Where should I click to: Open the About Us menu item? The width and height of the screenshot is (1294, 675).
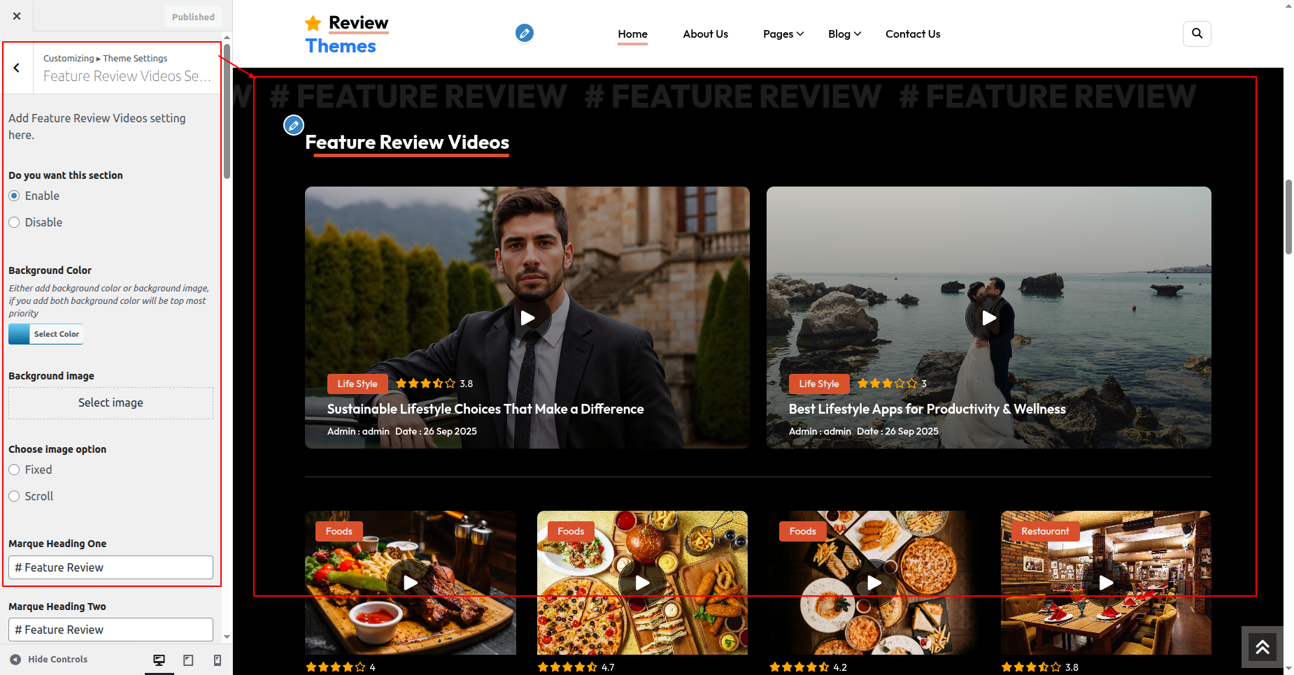click(x=705, y=34)
